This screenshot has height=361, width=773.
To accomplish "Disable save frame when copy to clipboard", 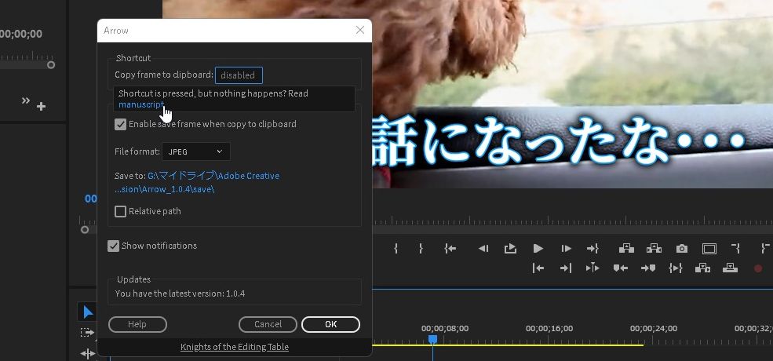I will click(121, 124).
